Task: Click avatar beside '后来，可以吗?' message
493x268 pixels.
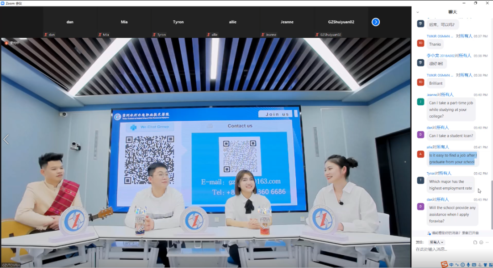Action: pyautogui.click(x=420, y=24)
